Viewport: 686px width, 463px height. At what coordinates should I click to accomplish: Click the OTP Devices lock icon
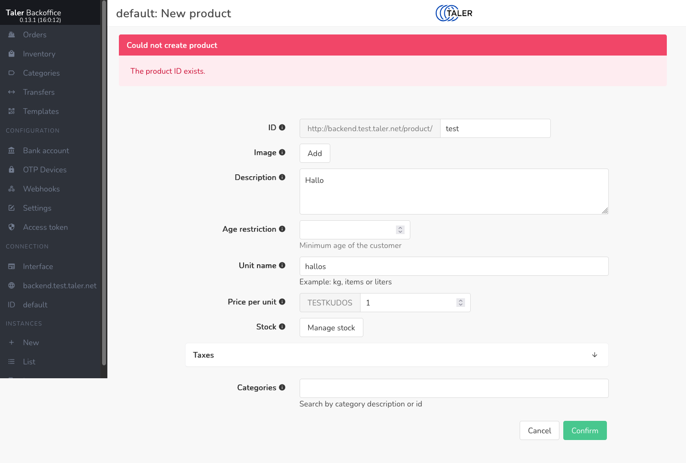(x=12, y=170)
